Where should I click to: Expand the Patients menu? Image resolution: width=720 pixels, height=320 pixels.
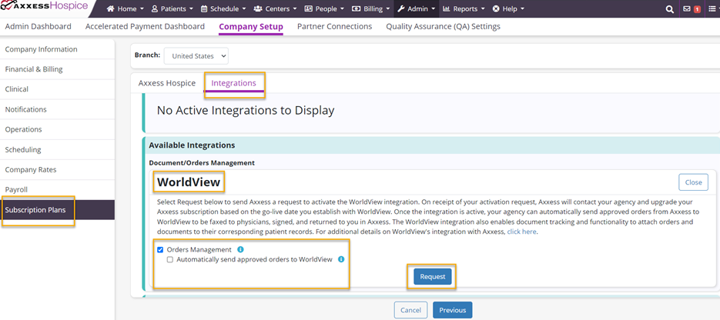click(x=172, y=9)
